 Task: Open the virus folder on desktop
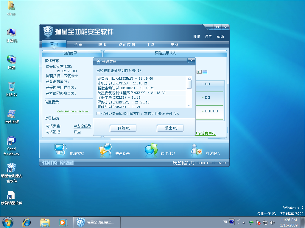(11, 8)
